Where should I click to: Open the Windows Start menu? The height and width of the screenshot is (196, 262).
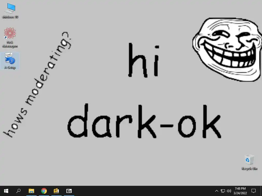[x=6, y=191]
